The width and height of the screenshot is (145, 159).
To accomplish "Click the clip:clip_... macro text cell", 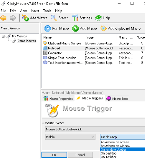I will pos(126,43).
